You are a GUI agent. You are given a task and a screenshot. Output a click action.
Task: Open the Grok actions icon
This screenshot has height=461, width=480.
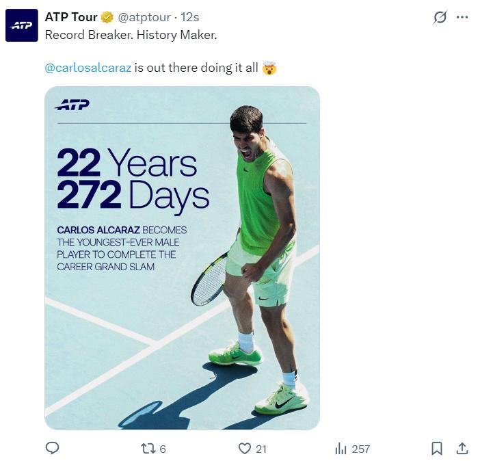click(x=440, y=18)
